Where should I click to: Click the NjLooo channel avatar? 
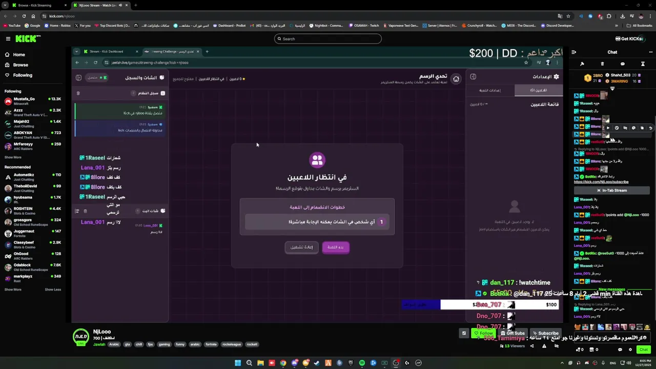tap(81, 337)
